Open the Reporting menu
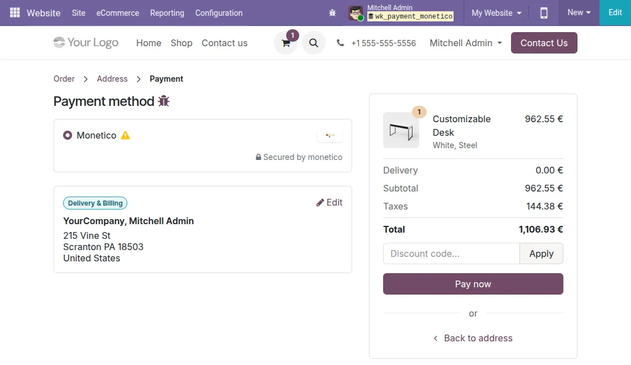The width and height of the screenshot is (631, 365). [167, 13]
